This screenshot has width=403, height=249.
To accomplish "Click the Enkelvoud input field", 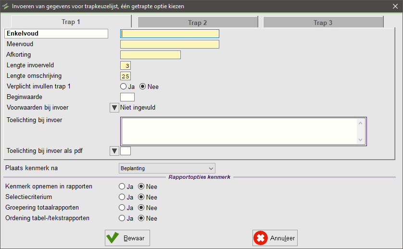I will pos(170,34).
